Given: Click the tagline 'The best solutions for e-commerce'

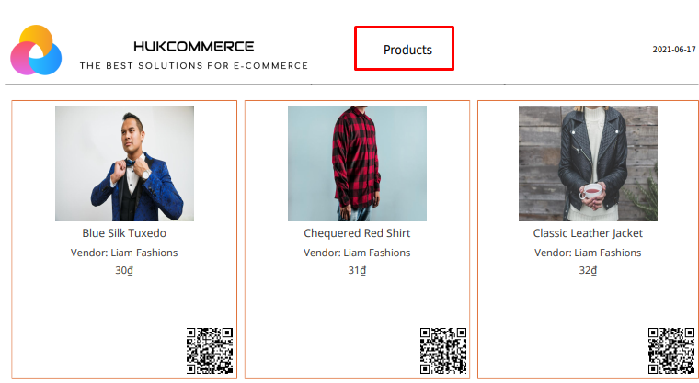Looking at the screenshot, I should click(x=193, y=66).
